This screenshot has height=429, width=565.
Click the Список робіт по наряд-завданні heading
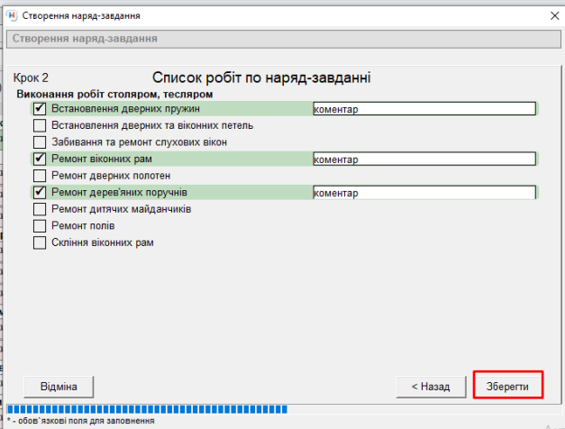261,78
